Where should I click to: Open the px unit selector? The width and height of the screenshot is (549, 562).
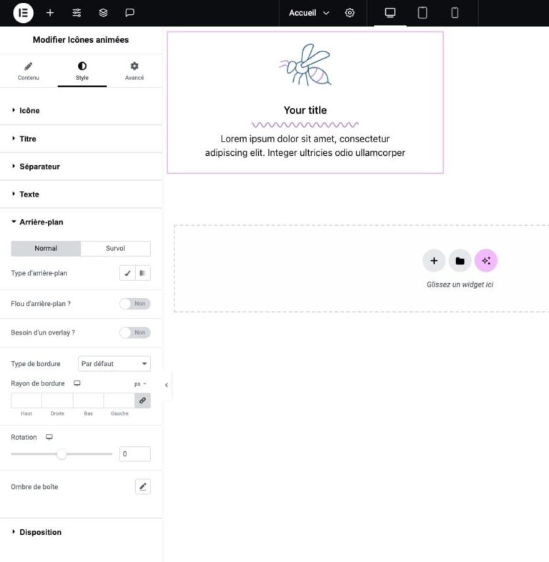(x=140, y=384)
